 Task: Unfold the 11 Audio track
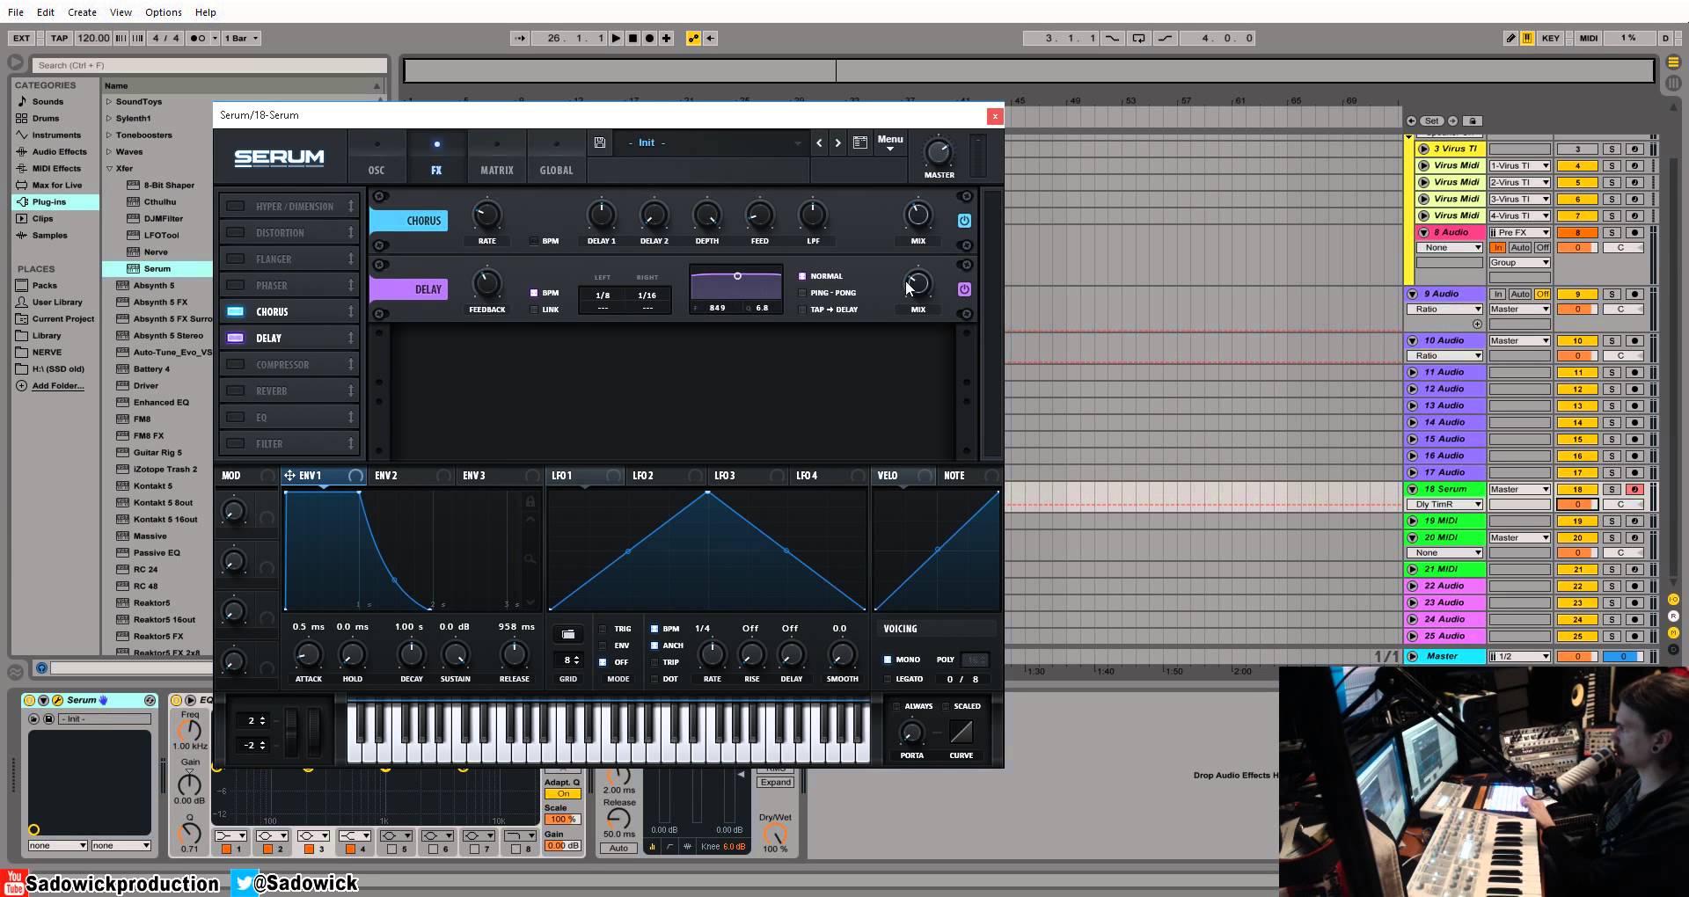1413,373
